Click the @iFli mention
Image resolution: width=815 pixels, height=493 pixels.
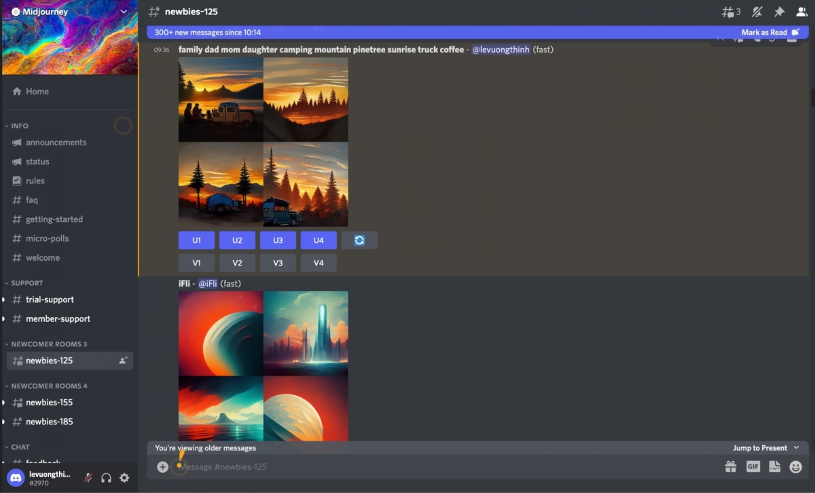coord(208,284)
